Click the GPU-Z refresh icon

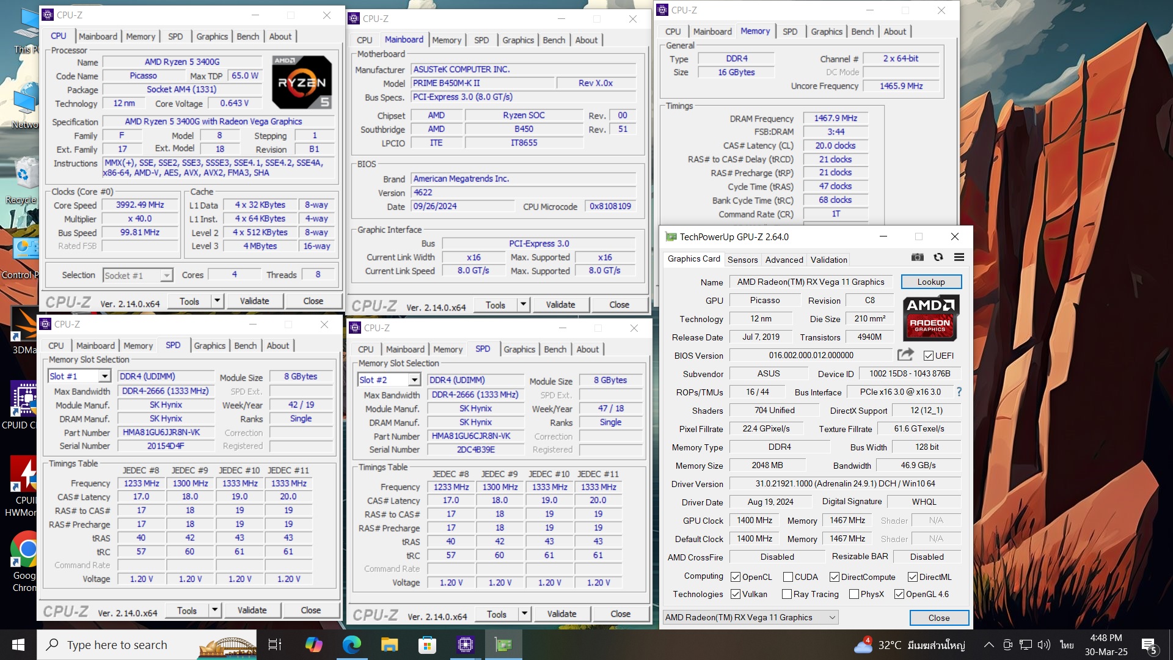pyautogui.click(x=938, y=257)
